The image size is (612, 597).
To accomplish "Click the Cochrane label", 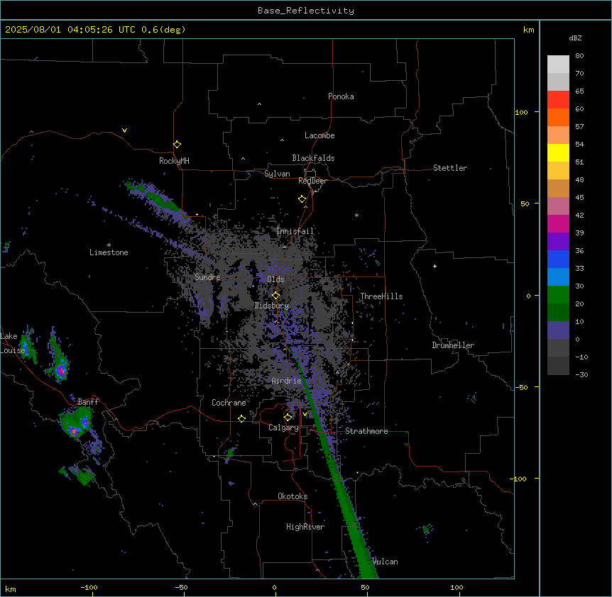I will [x=229, y=403].
